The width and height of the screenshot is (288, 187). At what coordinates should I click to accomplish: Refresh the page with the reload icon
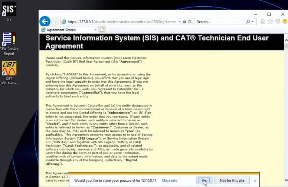point(189,22)
